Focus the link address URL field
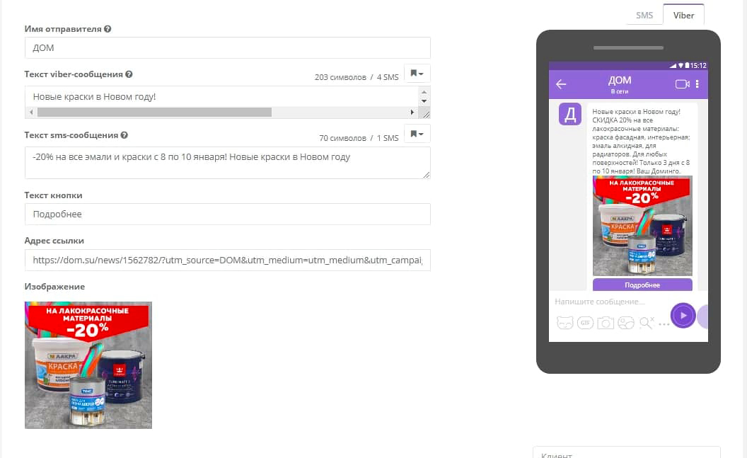Screen dimensions: 747x458 (x=227, y=261)
